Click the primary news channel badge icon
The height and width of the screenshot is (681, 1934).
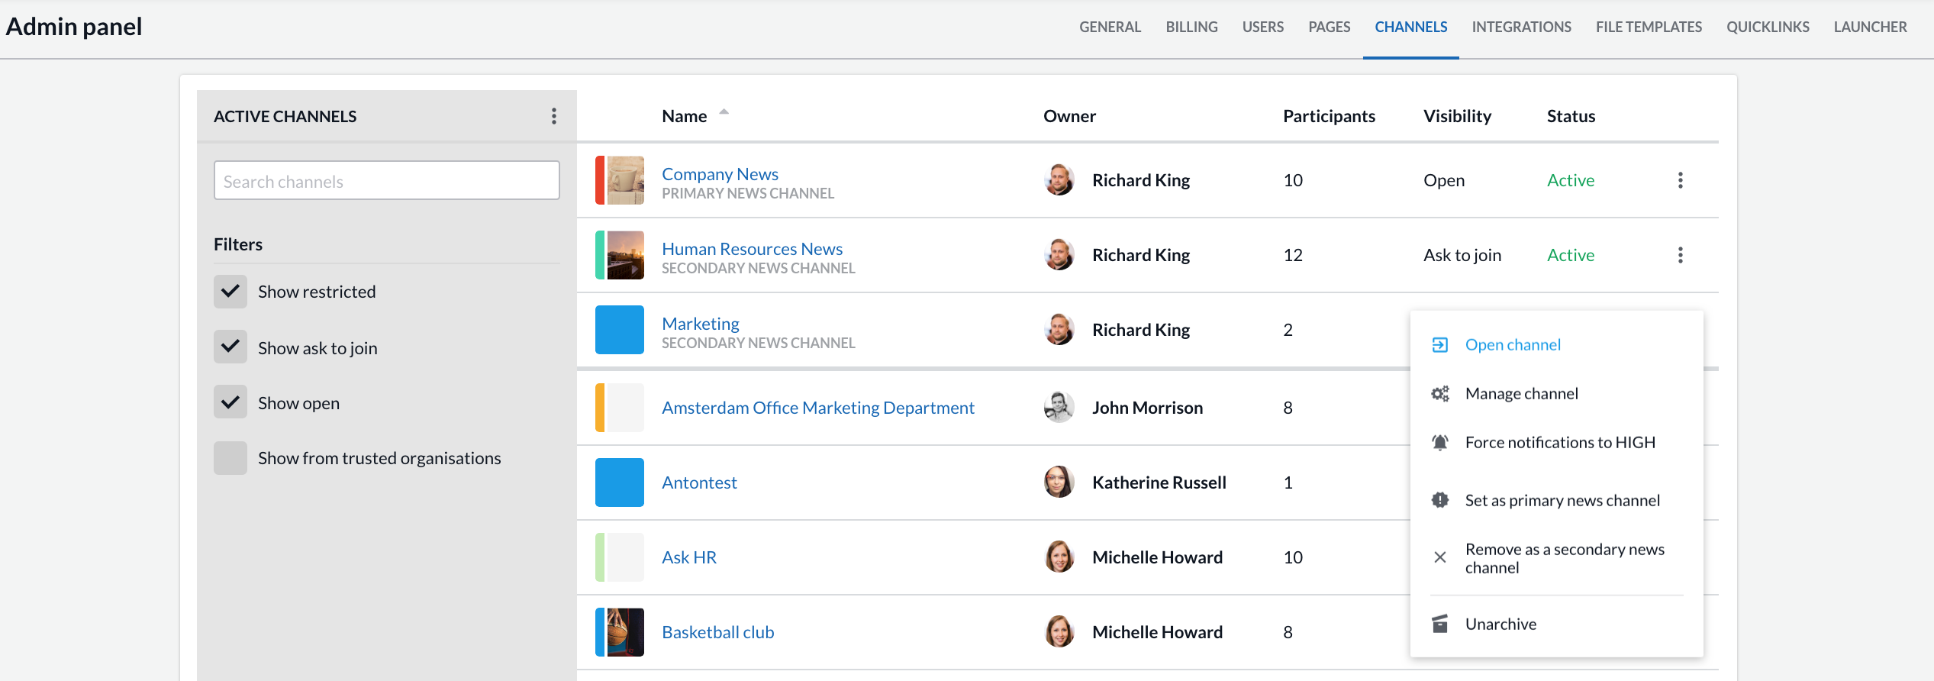pyautogui.click(x=1439, y=500)
